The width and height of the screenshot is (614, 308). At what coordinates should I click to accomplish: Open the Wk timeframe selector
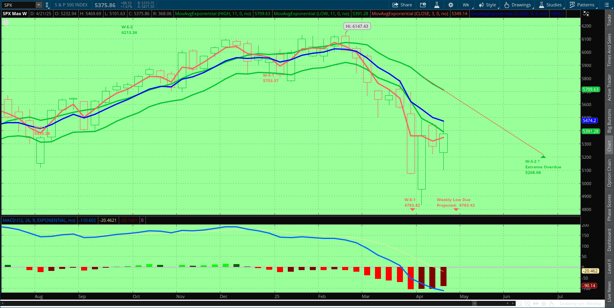click(466, 5)
